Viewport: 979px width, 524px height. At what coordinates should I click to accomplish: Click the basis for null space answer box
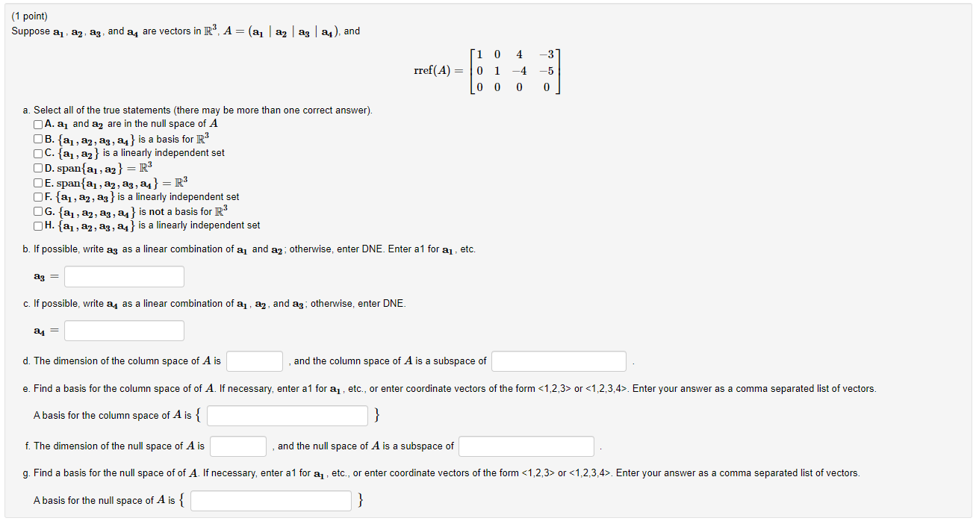pos(270,501)
